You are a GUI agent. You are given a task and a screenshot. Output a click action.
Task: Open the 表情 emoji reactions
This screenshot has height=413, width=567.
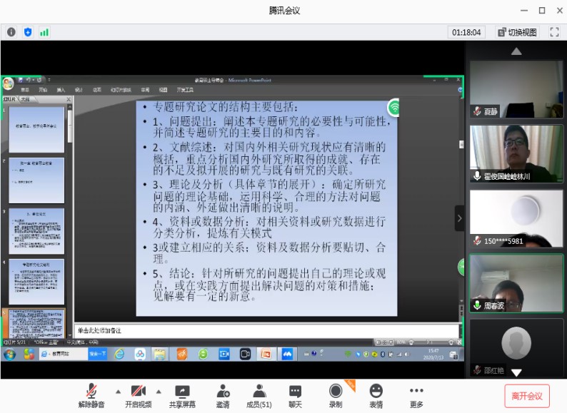376,396
